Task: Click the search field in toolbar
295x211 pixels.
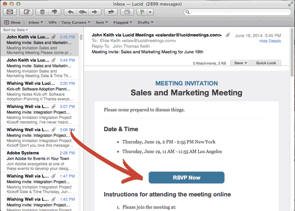Action: pyautogui.click(x=237, y=12)
